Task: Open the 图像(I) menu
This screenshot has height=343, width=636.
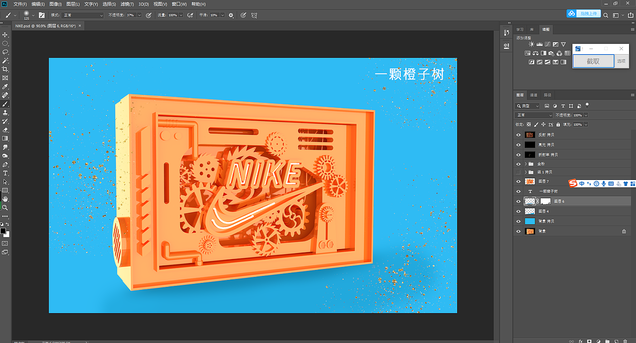Action: point(56,4)
